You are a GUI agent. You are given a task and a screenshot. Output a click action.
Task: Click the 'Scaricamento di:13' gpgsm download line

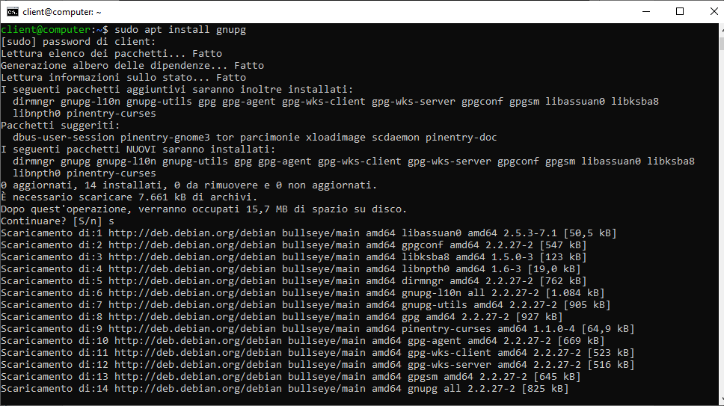290,377
